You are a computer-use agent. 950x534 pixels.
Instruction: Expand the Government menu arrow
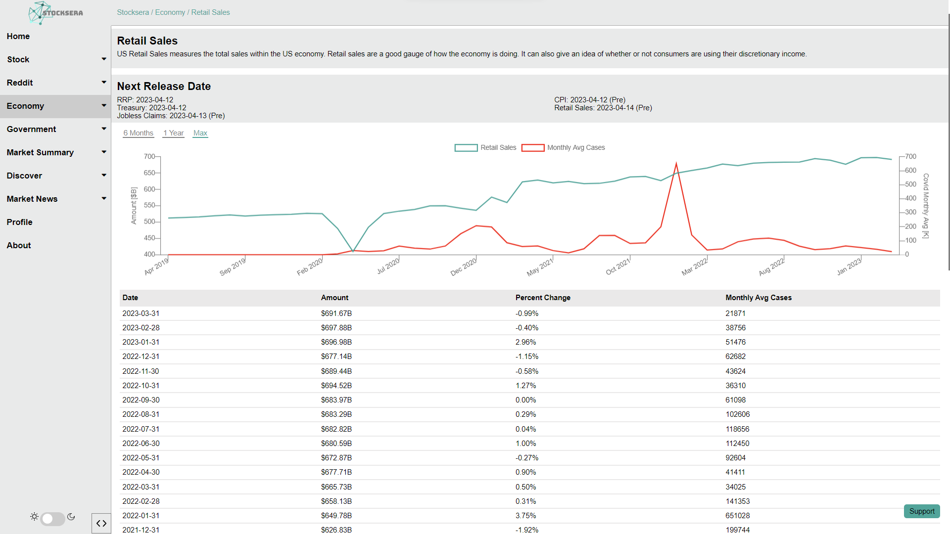tap(104, 129)
